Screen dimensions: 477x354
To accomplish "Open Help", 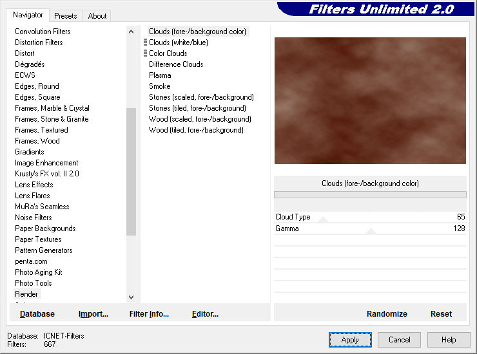I will point(449,340).
